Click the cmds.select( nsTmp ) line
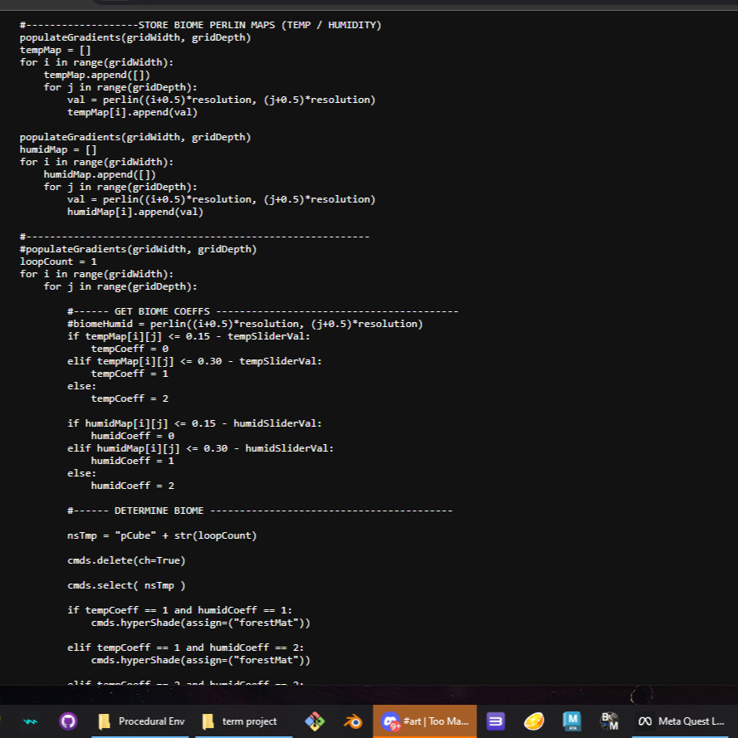738x738 pixels. pyautogui.click(x=126, y=585)
